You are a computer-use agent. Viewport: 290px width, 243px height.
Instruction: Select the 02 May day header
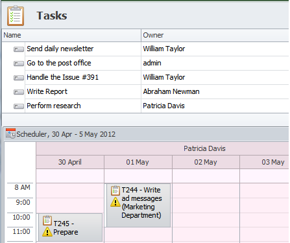206,162
